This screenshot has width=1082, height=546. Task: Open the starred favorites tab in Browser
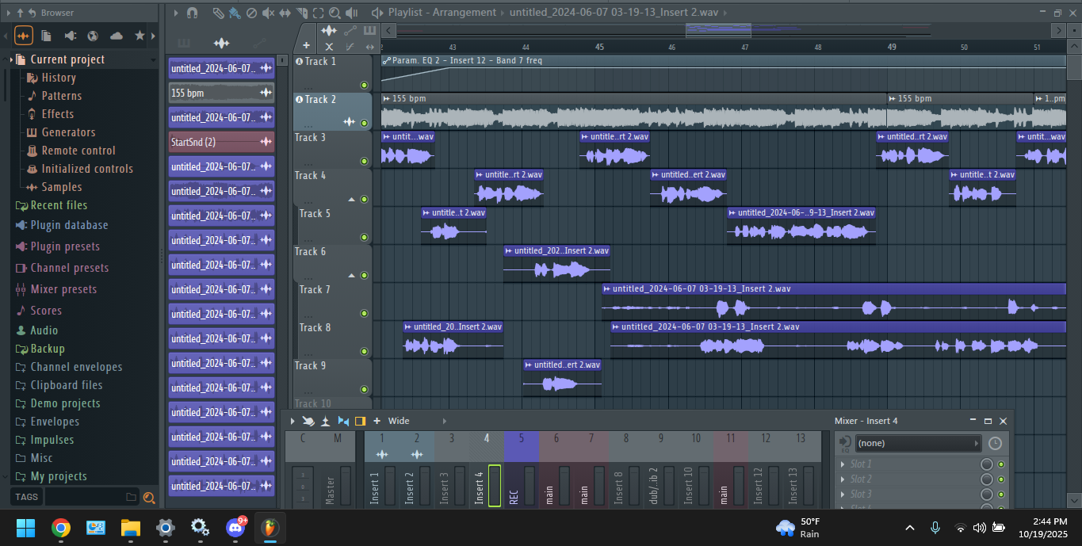coord(140,36)
